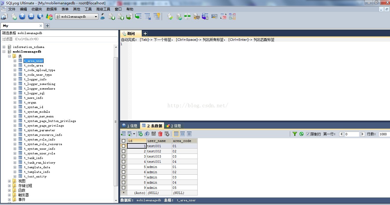The width and height of the screenshot is (390, 205).
Task: Click the create new connection icon
Action: (4, 16)
